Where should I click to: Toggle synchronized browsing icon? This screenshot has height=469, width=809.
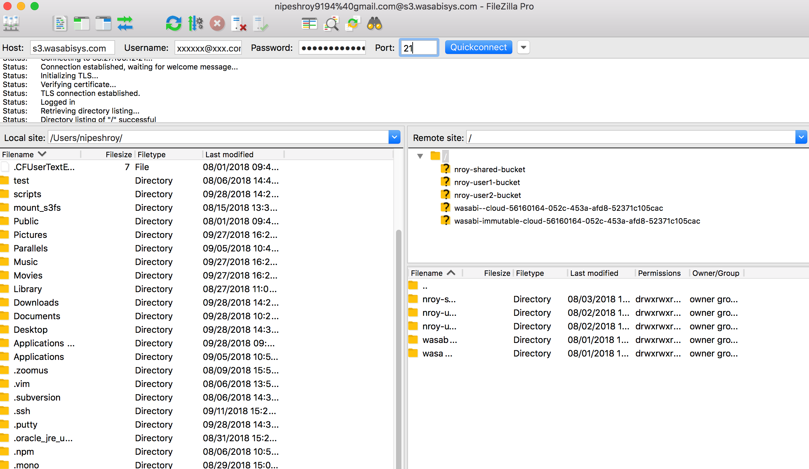tap(353, 24)
